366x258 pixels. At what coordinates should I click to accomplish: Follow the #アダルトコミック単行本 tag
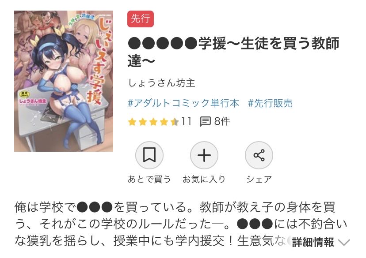[x=183, y=103]
